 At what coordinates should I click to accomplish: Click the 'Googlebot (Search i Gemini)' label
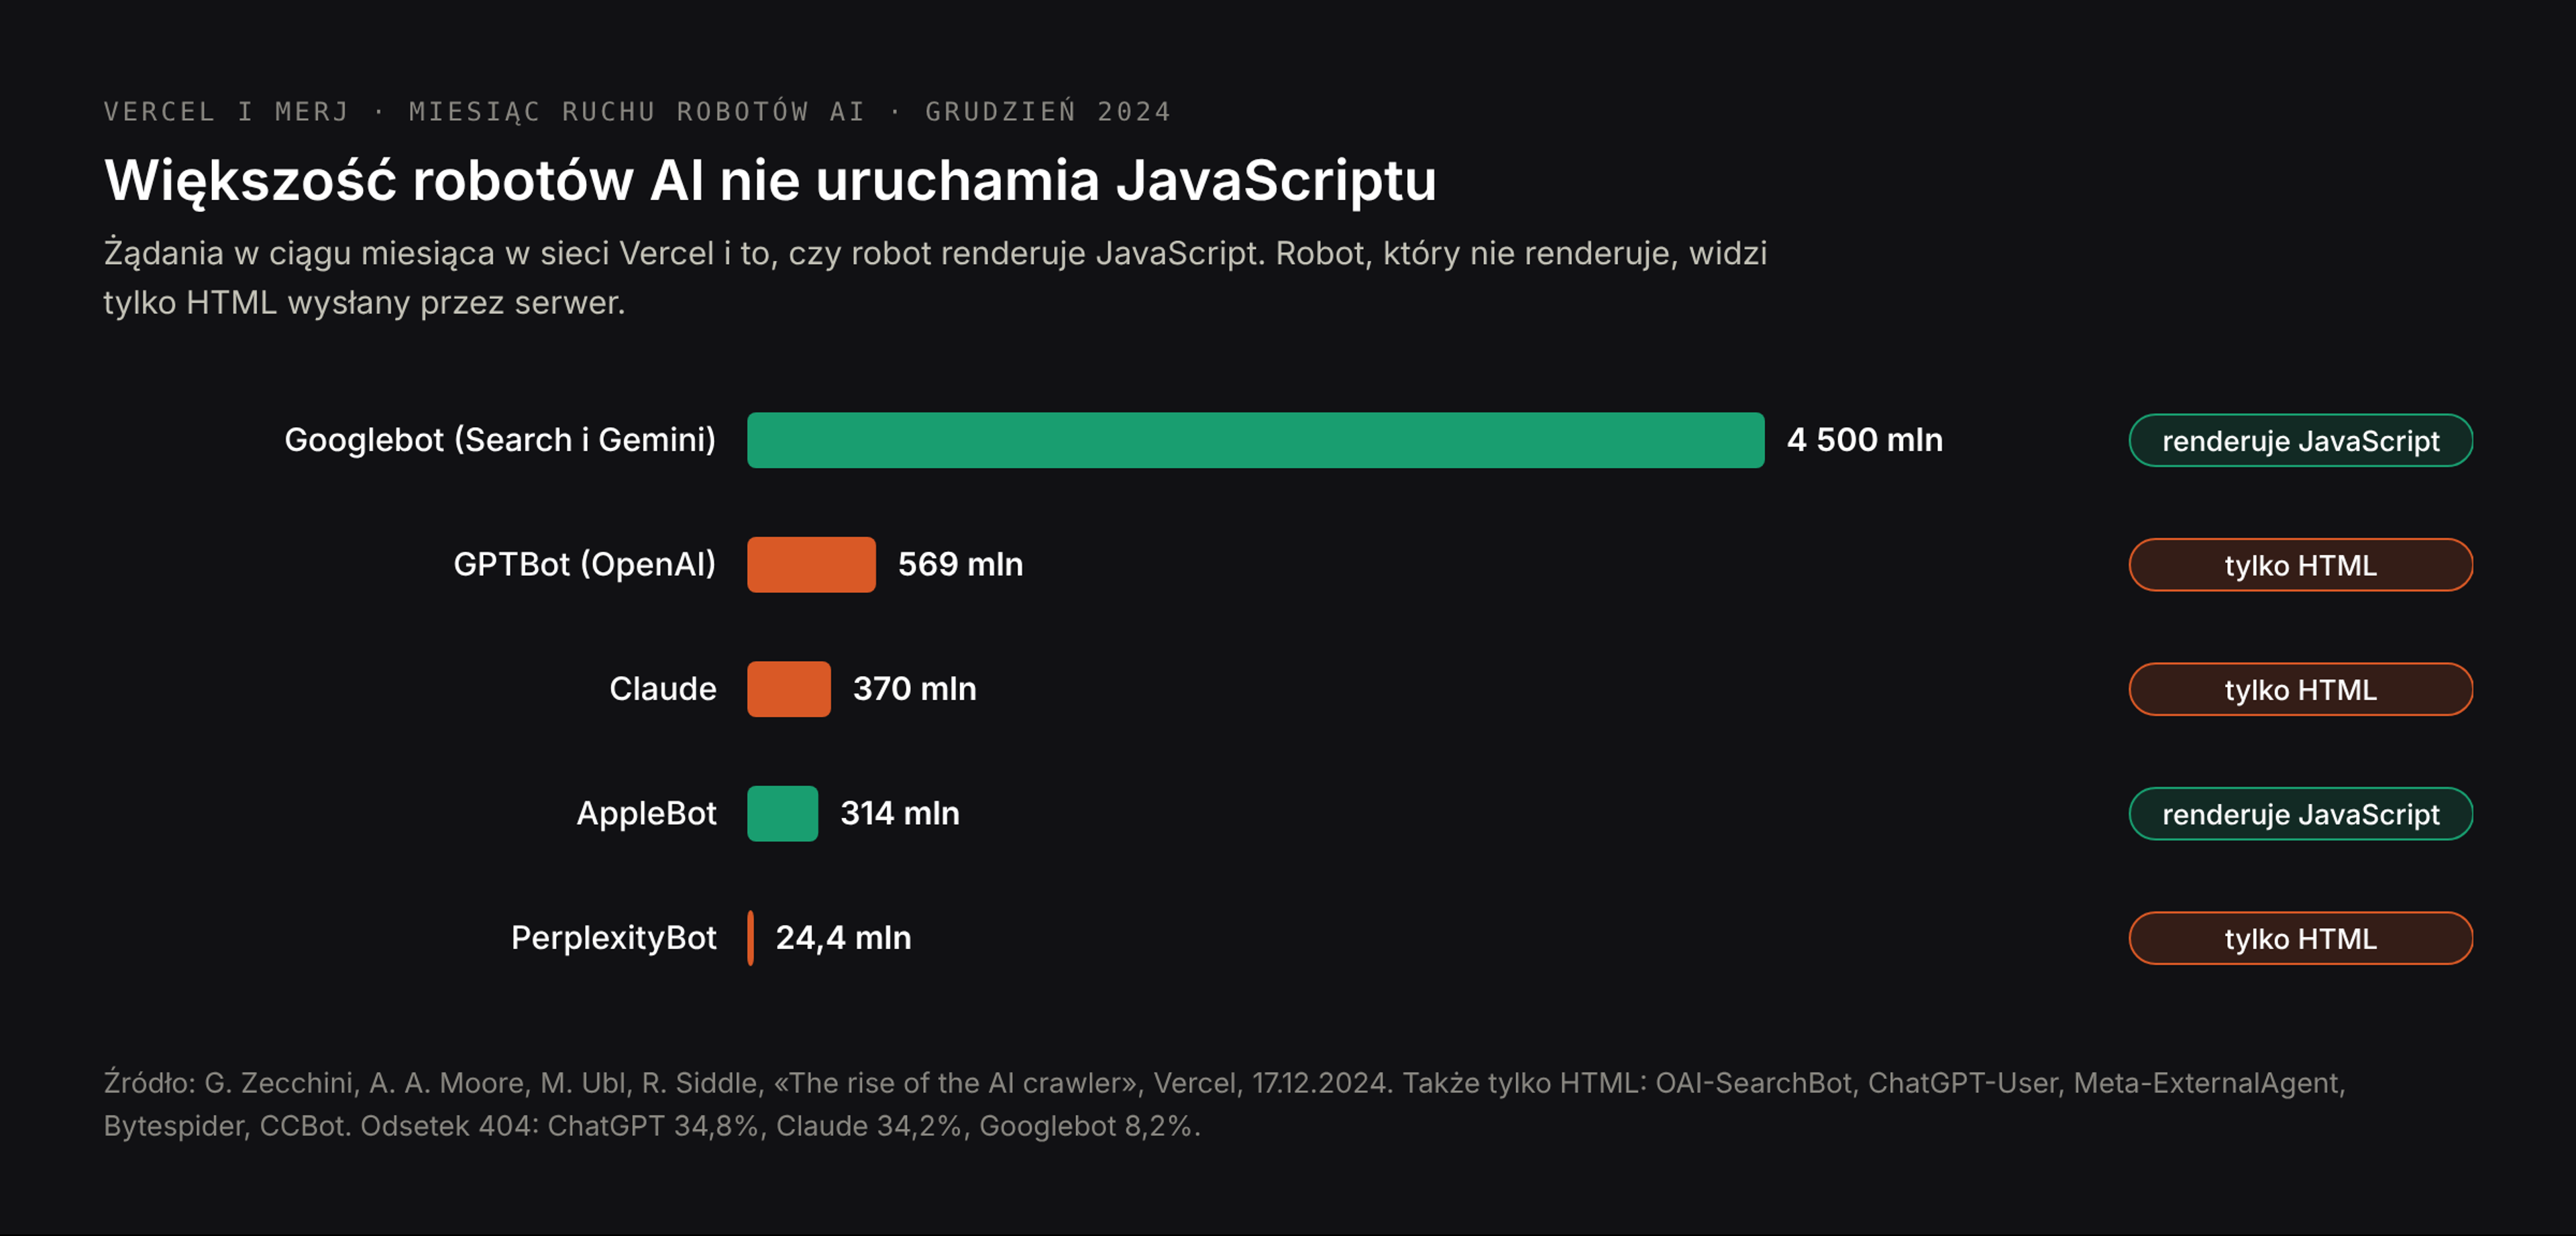[x=500, y=440]
